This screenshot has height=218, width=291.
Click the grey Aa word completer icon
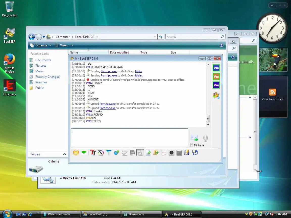point(132,153)
